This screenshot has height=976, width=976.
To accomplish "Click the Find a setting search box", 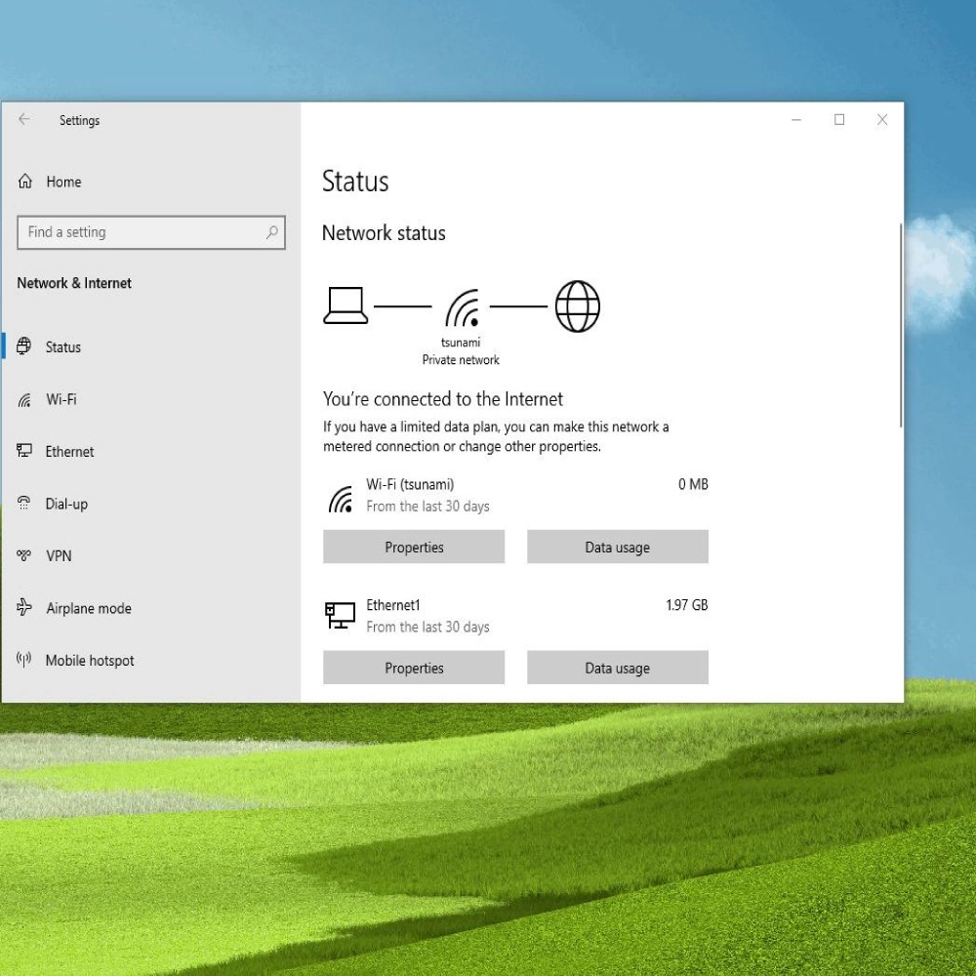I will tap(151, 232).
